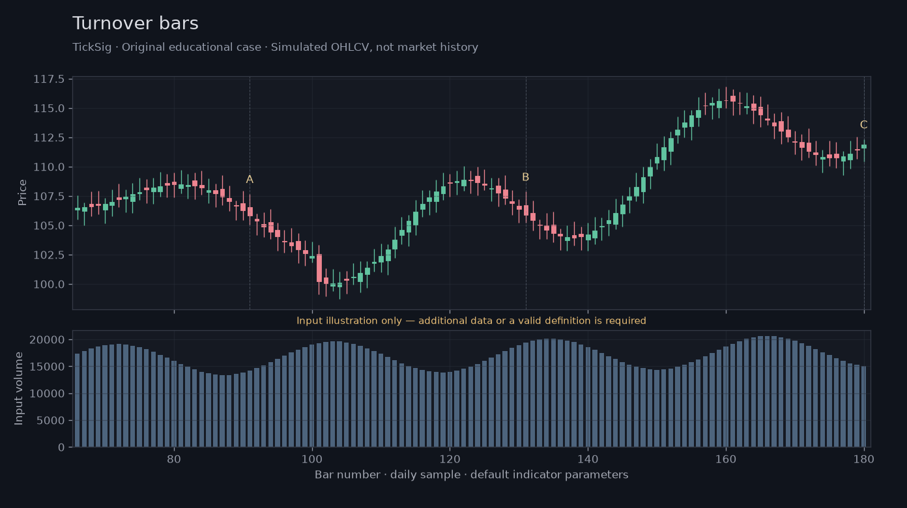Click the 'Price' axis label
This screenshot has height=508, width=907.
pyautogui.click(x=23, y=193)
